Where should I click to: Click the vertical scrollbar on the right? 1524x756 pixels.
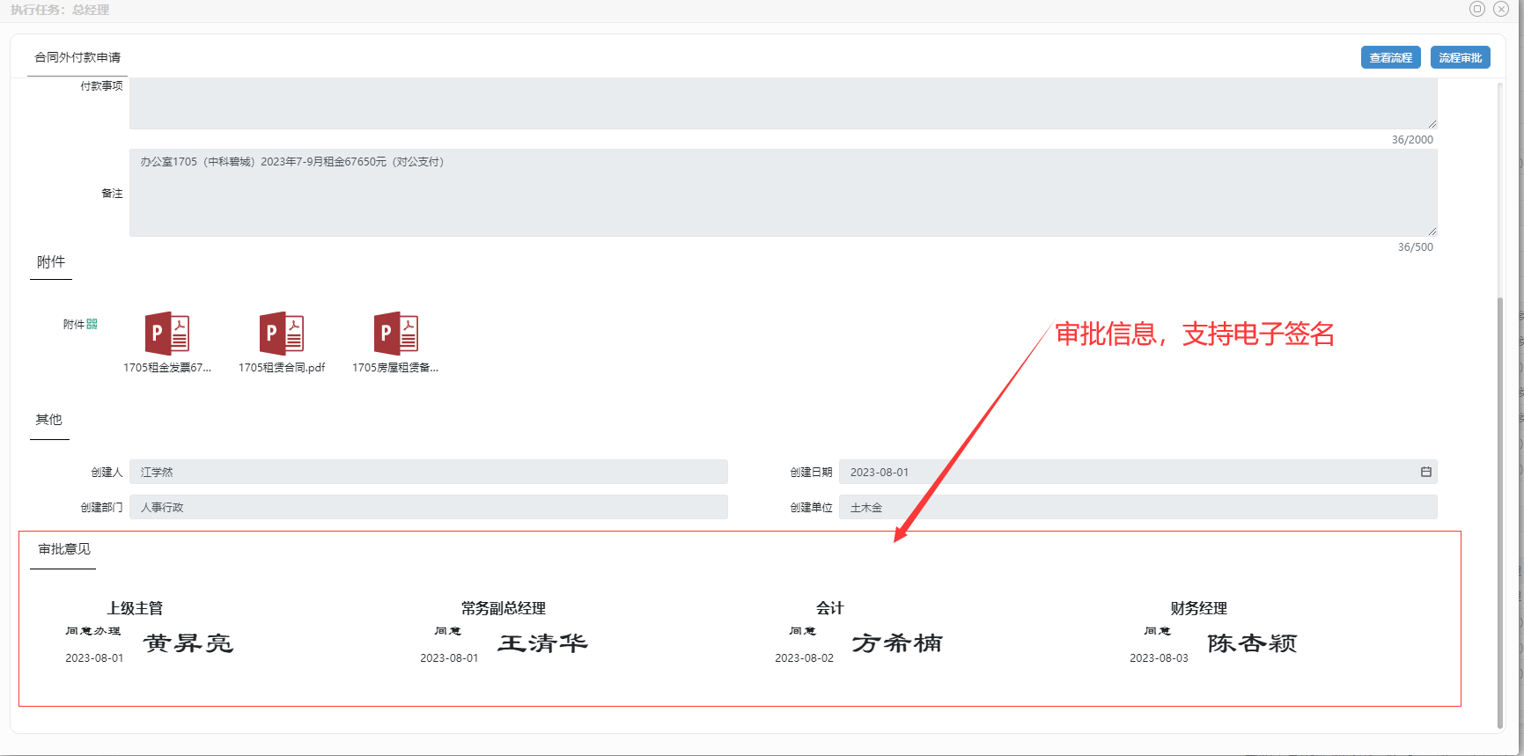1500,510
